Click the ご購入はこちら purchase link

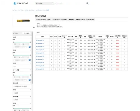click(x=90, y=20)
